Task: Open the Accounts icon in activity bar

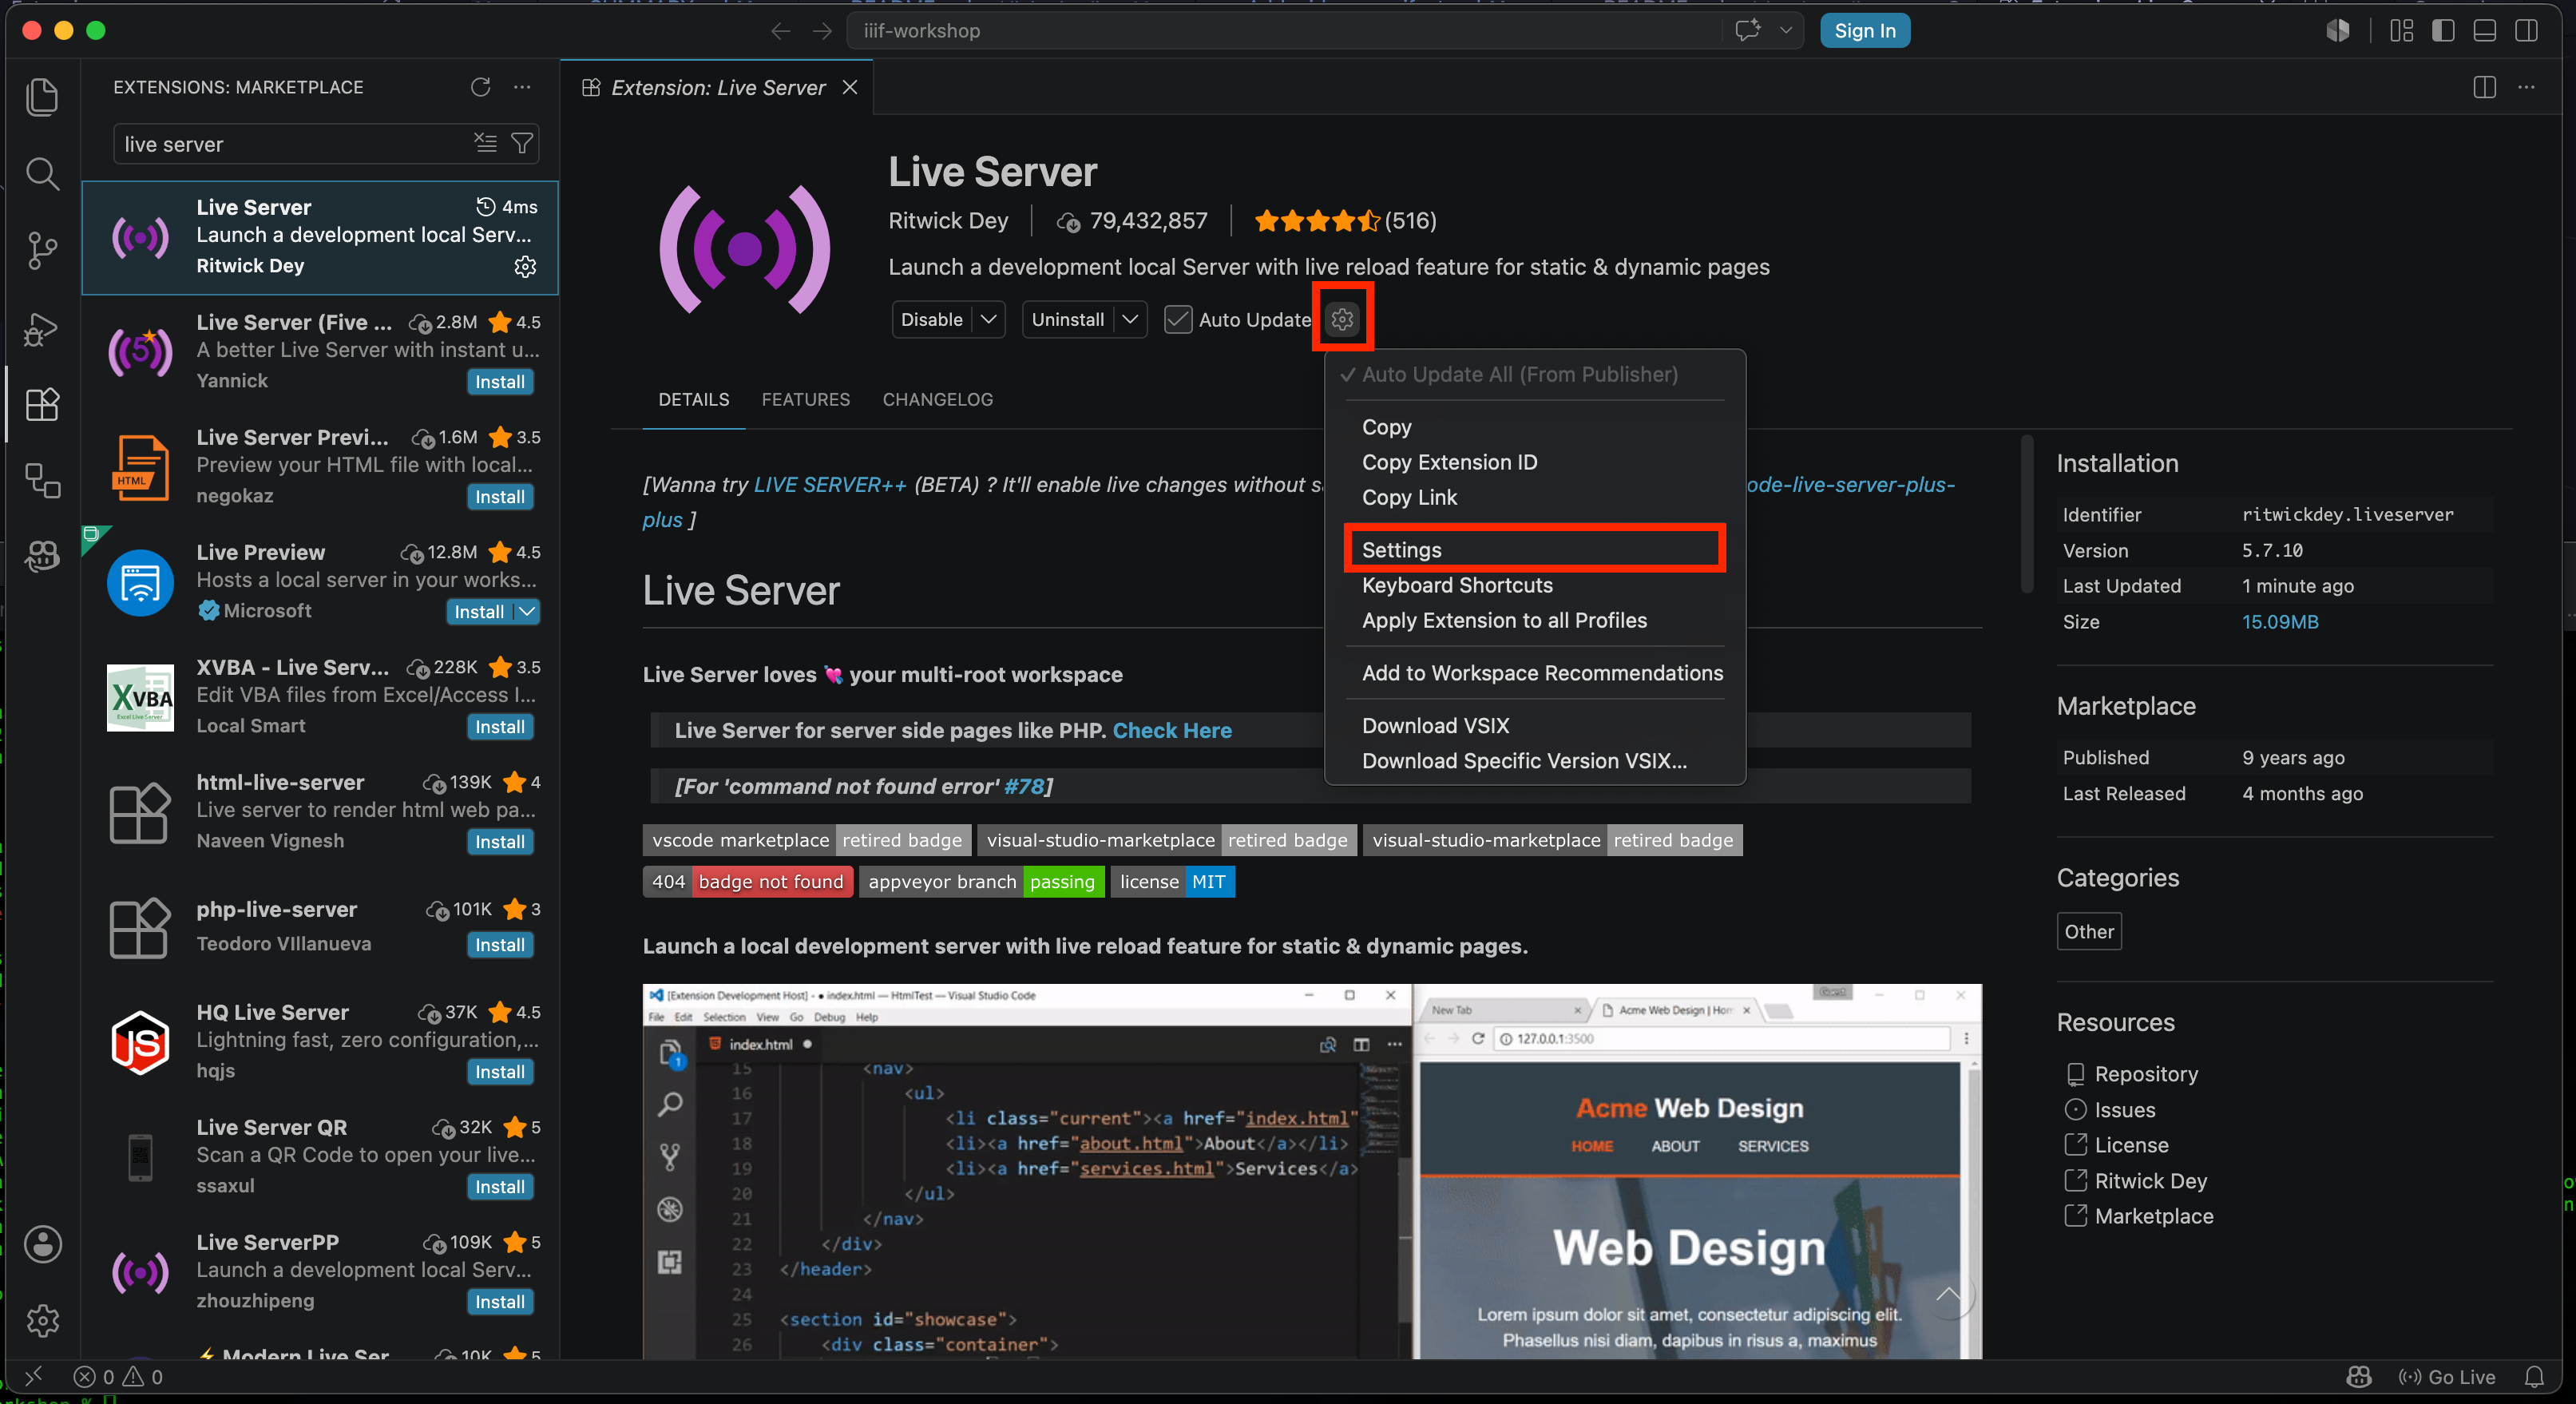Action: (x=42, y=1245)
